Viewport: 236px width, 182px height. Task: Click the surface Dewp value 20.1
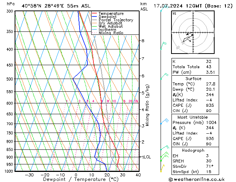point(210,90)
